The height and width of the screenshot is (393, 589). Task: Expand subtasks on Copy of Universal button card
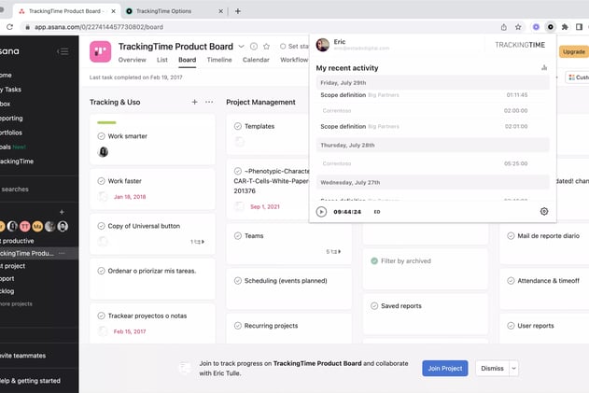pos(198,242)
